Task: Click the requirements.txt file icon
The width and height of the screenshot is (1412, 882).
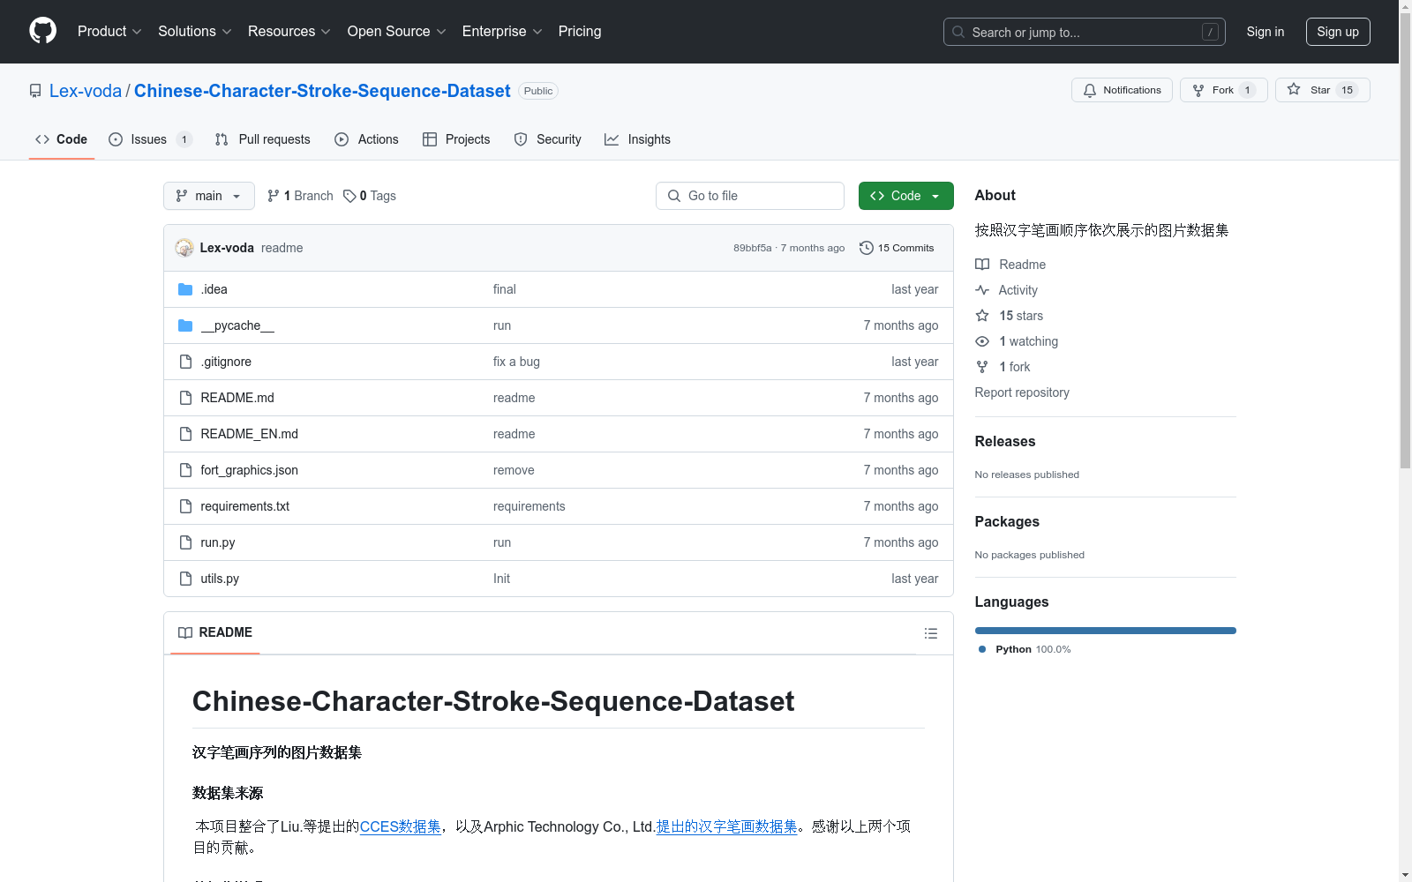Action: [185, 506]
